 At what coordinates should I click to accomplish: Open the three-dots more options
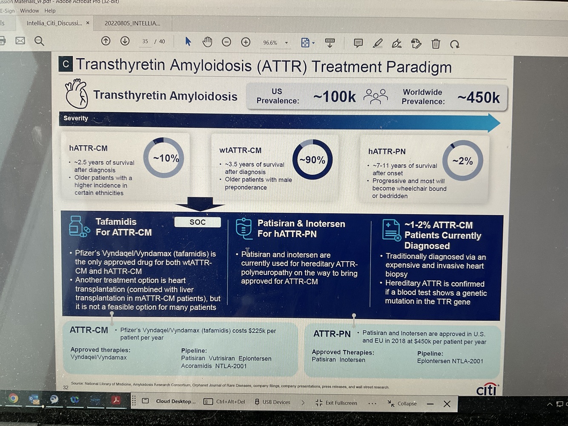(372, 403)
